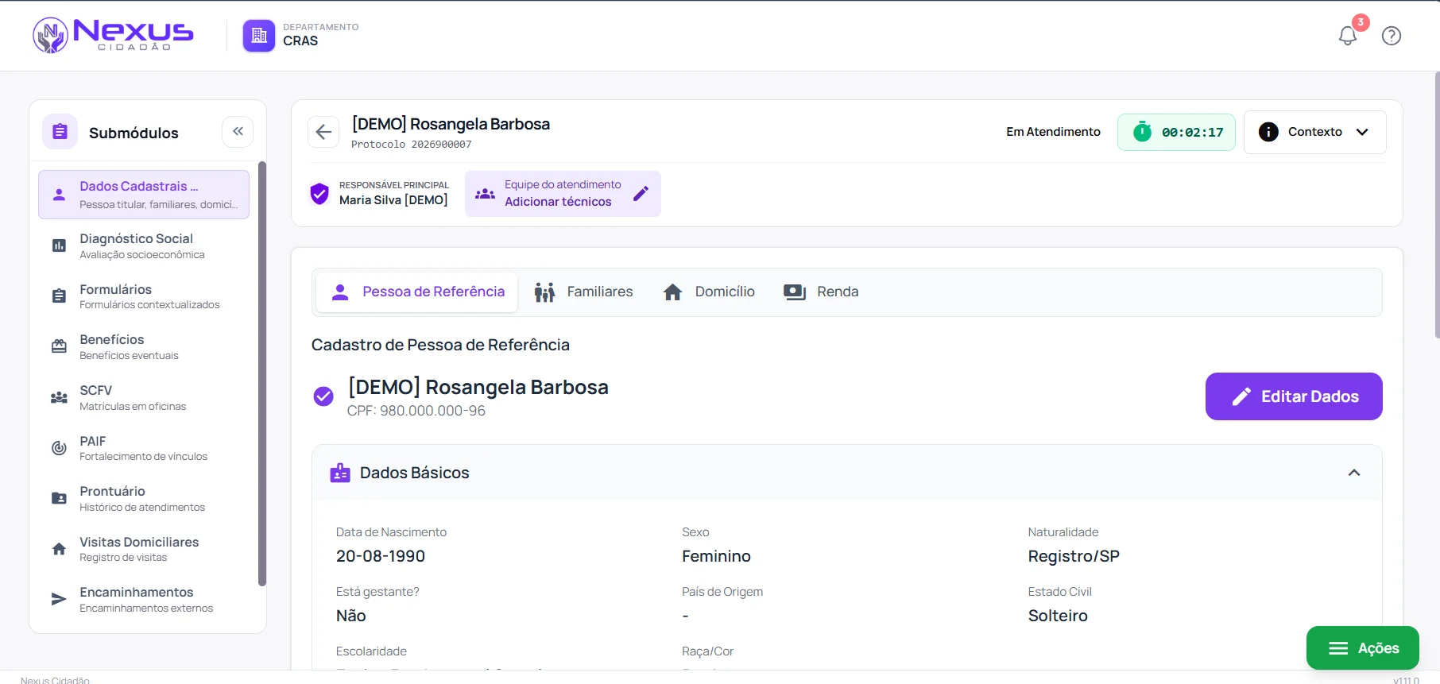Click the birth date 20-08-1990 value
This screenshot has height=684, width=1440.
pyautogui.click(x=381, y=556)
